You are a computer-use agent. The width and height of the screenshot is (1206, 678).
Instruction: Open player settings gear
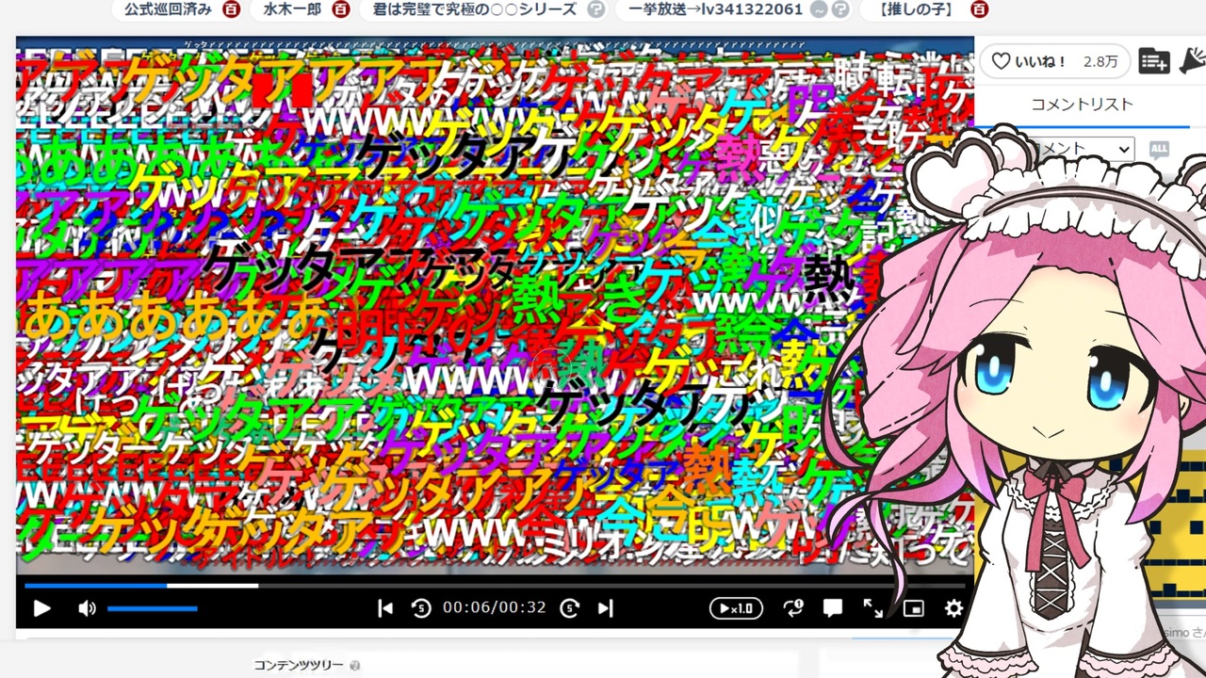coord(953,608)
